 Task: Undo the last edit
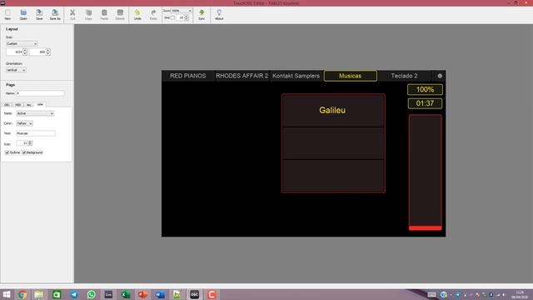coord(137,15)
